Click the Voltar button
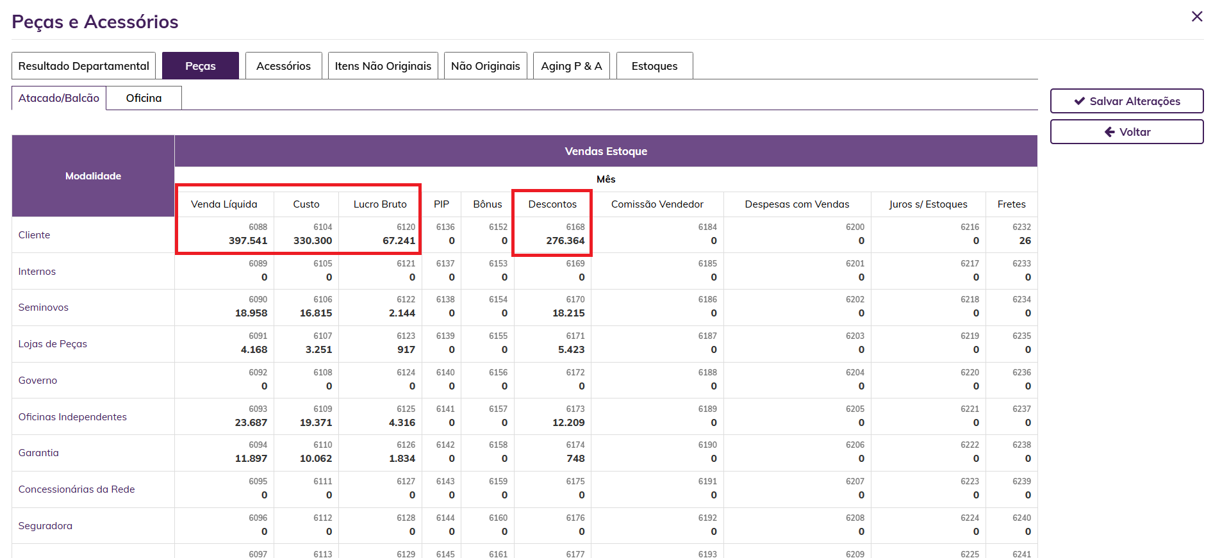1213x558 pixels. [1126, 132]
